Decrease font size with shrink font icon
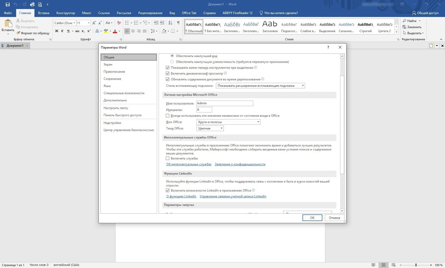 [x=100, y=23]
